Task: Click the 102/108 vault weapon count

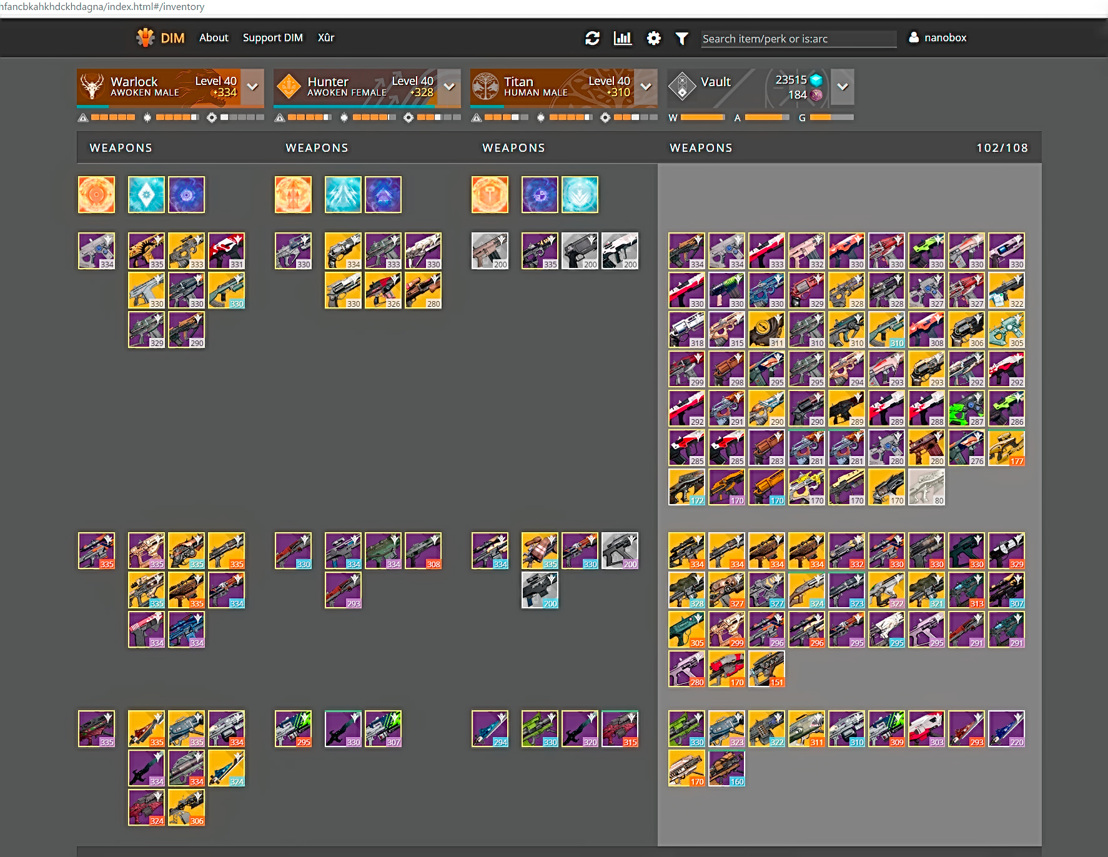Action: 1002,148
